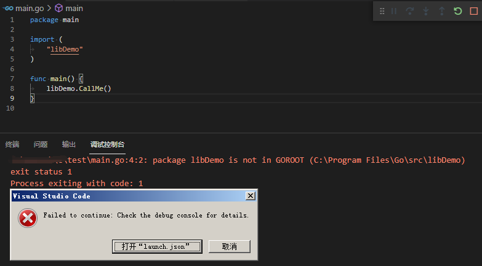
Task: Click the "libDemo" import string
Action: [65, 49]
